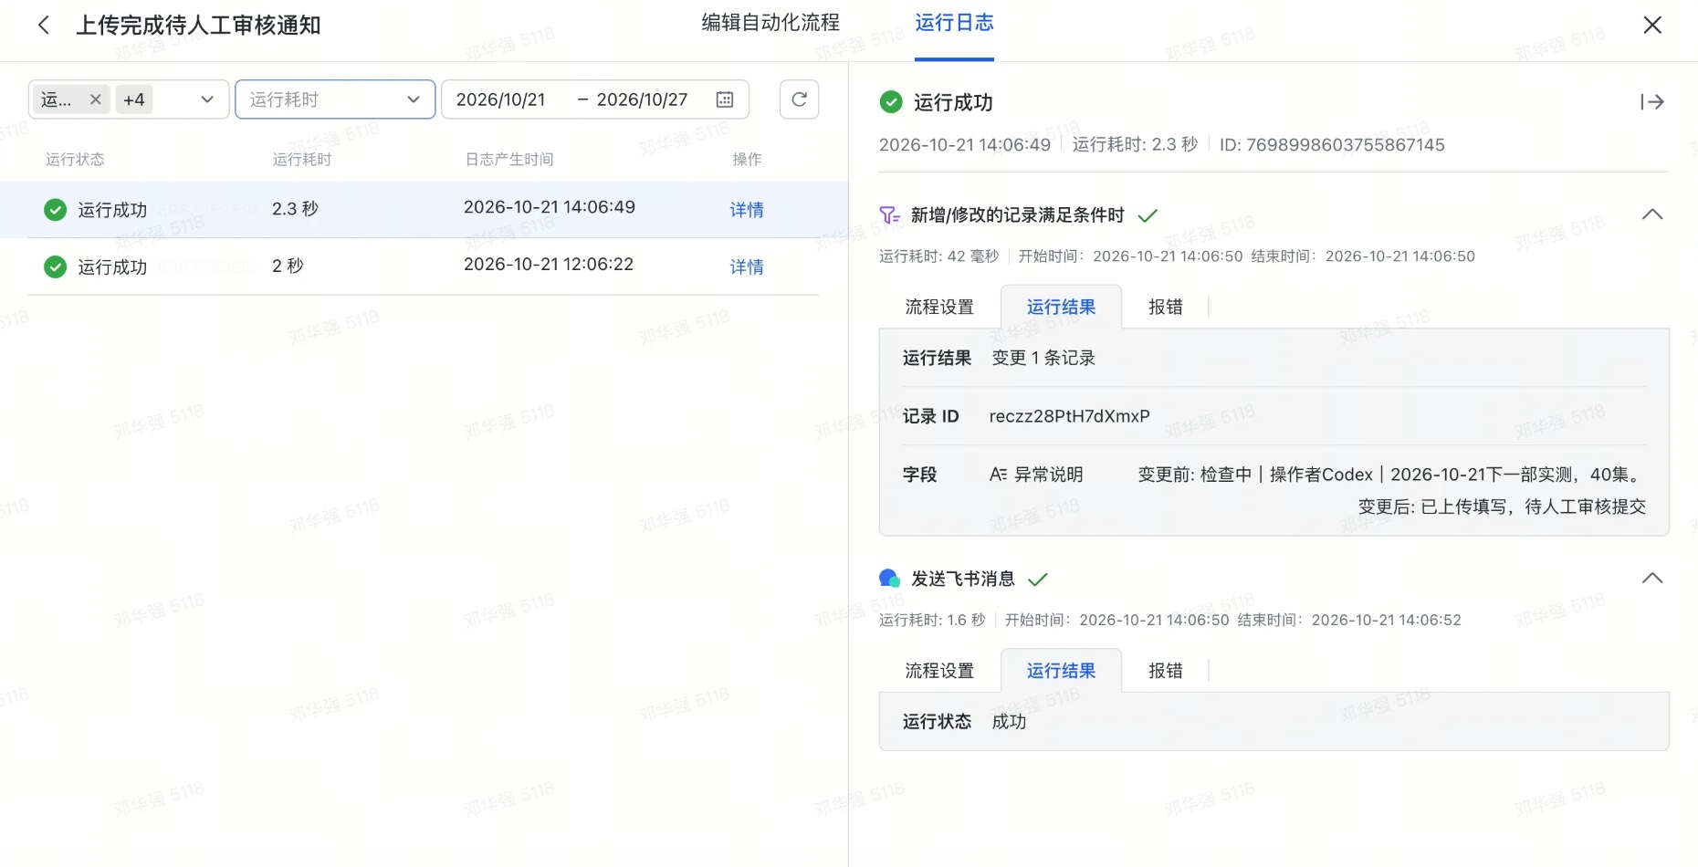Switch to 编辑自动化流程 tab
The height and width of the screenshot is (867, 1698).
pyautogui.click(x=770, y=23)
